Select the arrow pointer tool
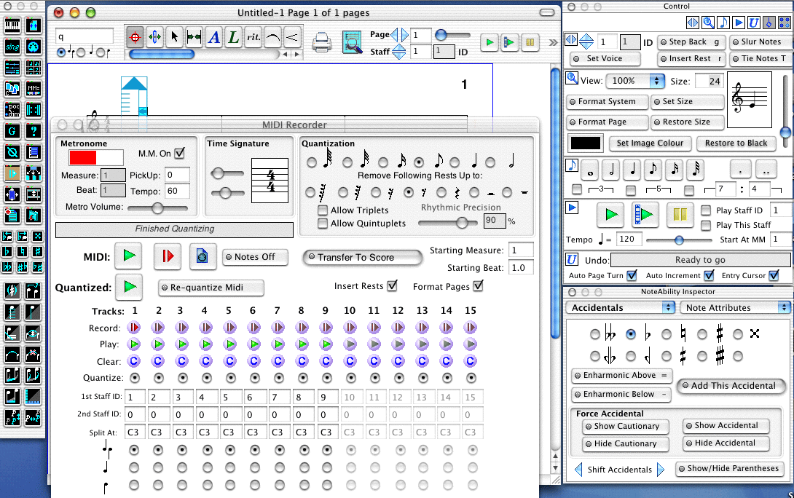Screen dimensions: 794x498 pyautogui.click(x=174, y=36)
